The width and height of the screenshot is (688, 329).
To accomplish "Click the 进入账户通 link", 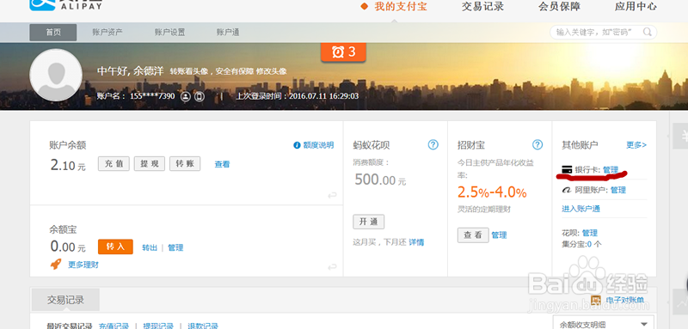I will click(581, 209).
